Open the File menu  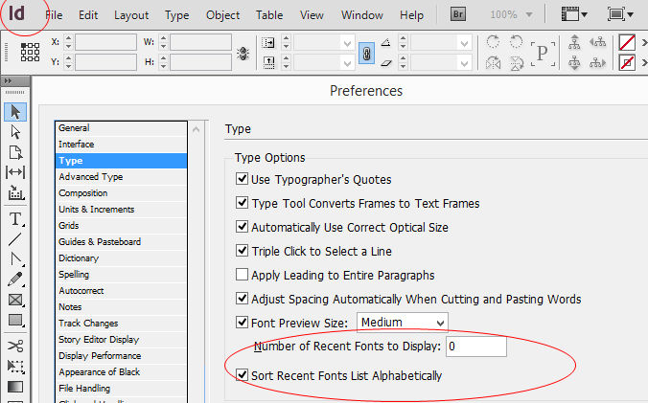pyautogui.click(x=54, y=15)
